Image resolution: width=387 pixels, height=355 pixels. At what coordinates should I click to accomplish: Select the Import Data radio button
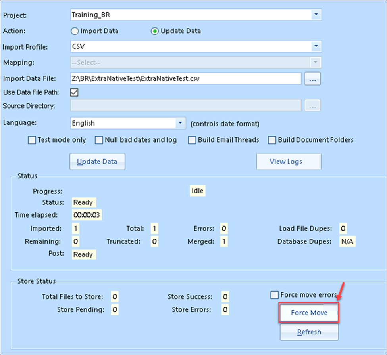pos(74,31)
